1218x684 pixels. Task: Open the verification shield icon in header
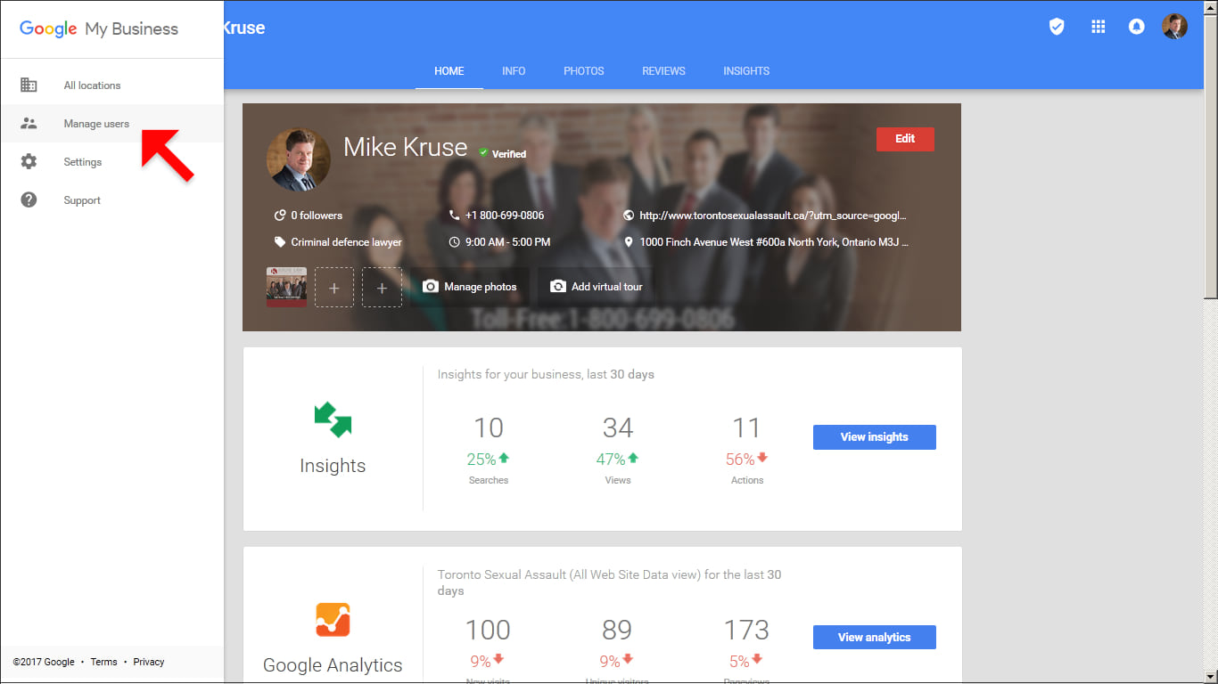click(x=1057, y=27)
